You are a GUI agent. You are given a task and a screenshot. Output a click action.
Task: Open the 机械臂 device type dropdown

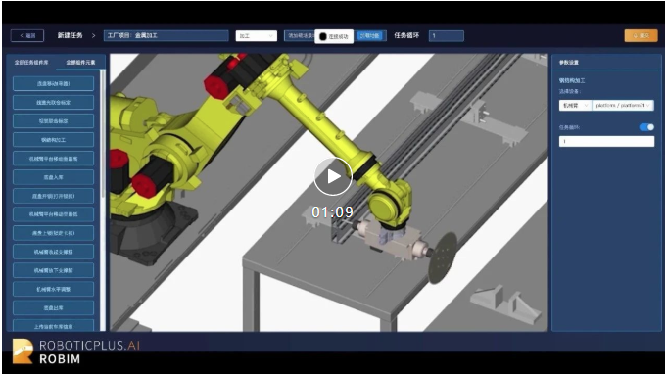[x=575, y=106]
